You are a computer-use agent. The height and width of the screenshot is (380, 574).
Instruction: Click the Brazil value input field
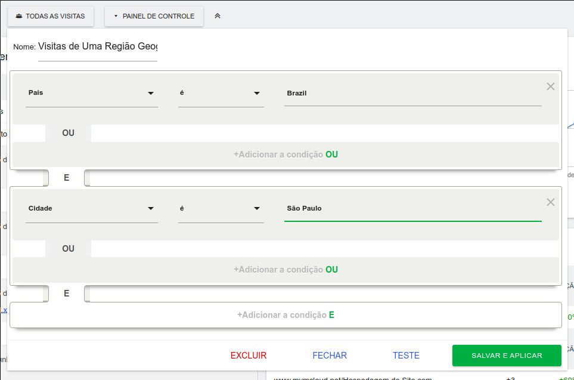(x=412, y=94)
